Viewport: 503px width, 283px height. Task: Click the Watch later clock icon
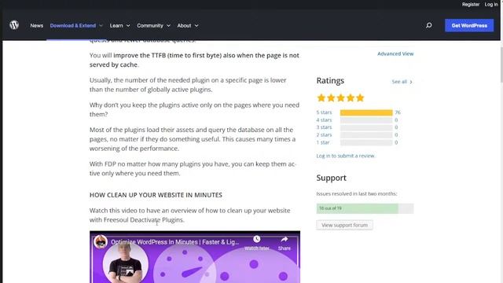pyautogui.click(x=257, y=239)
